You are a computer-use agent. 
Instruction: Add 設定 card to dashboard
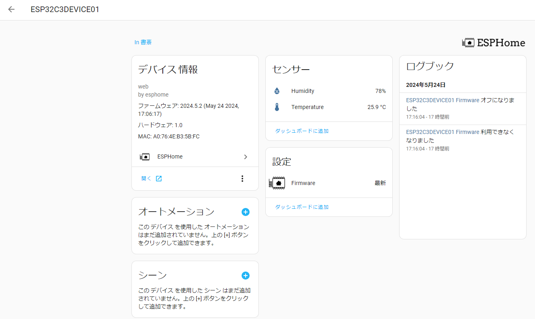tap(302, 207)
